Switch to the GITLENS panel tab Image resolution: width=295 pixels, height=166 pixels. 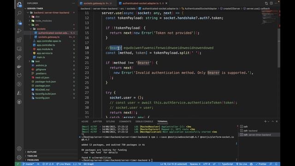[x=111, y=122]
